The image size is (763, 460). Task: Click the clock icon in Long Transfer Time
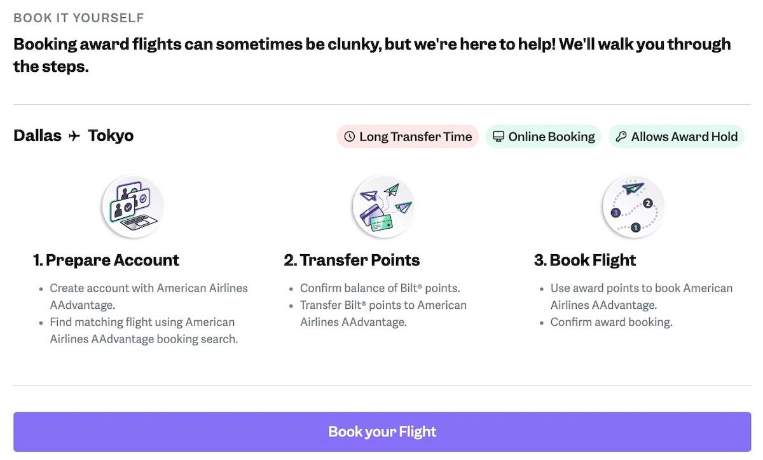coord(349,137)
